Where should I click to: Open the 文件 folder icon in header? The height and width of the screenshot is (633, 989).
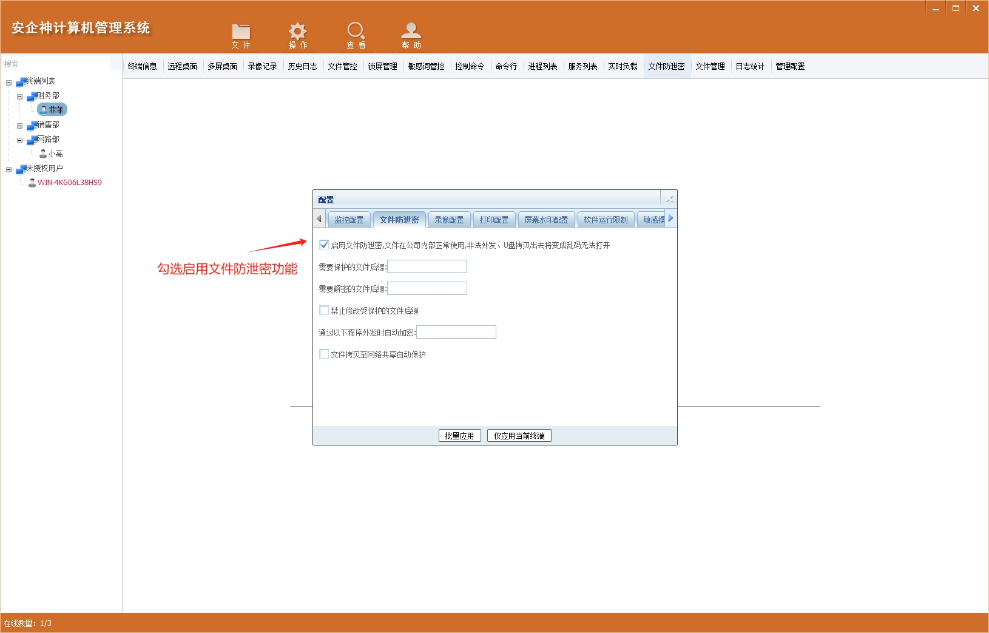click(x=241, y=31)
